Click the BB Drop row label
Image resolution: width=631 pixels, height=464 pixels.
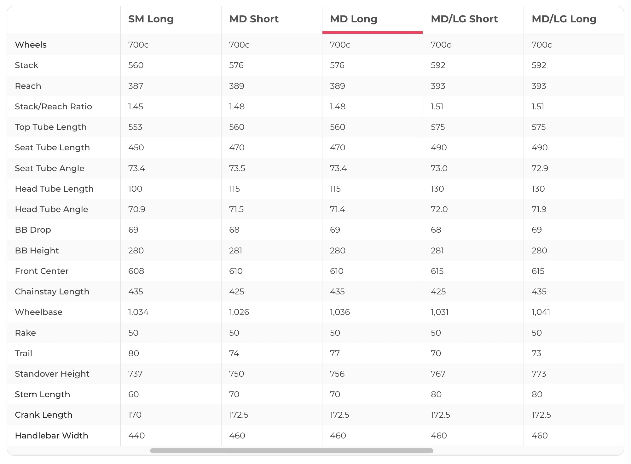click(33, 230)
